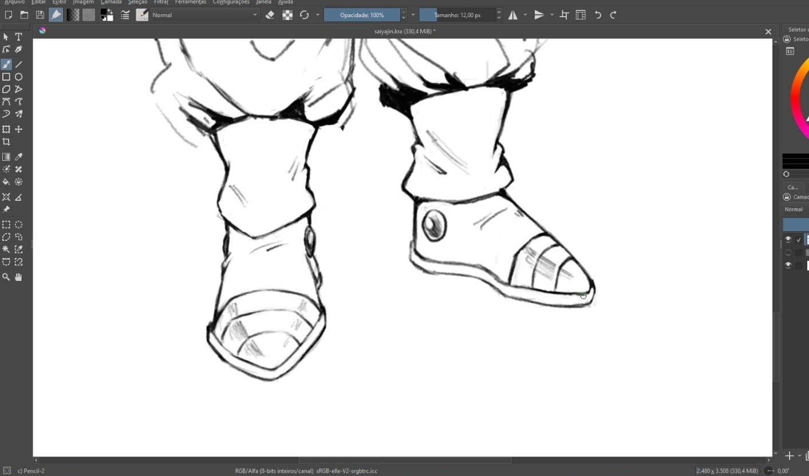Save the document with the floppy icon
Screen dimensions: 809x476
40,15
